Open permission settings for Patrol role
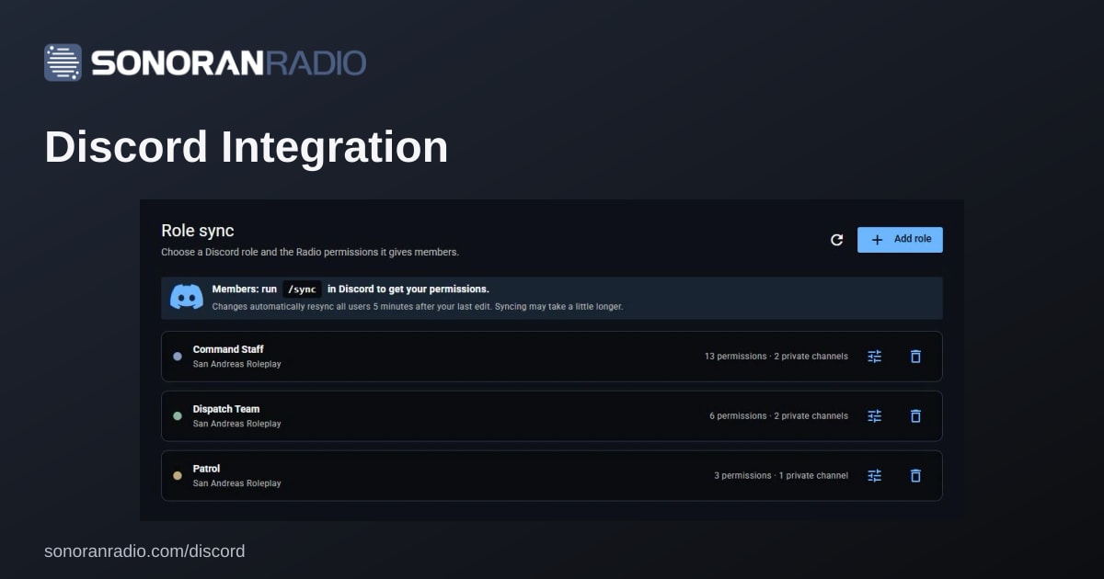 click(875, 476)
